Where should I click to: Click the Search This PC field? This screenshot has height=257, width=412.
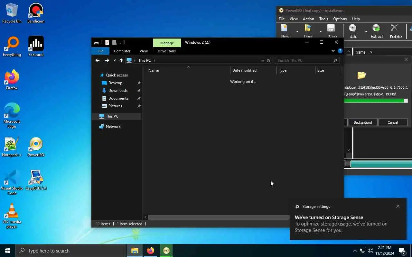(307, 60)
